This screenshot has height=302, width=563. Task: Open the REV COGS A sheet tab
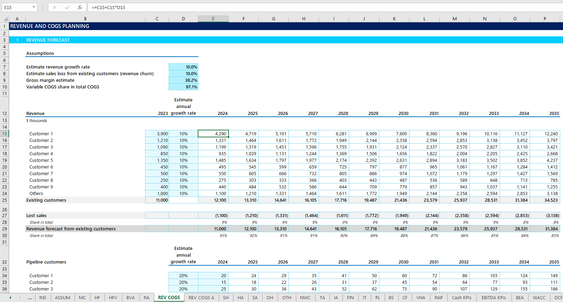(201, 298)
